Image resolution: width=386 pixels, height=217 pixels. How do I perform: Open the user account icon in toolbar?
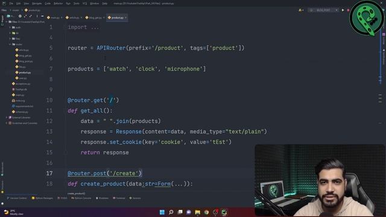tap(301, 10)
